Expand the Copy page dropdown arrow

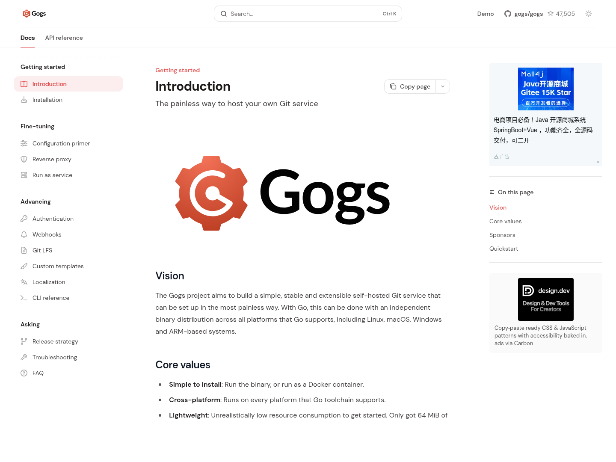tap(443, 86)
